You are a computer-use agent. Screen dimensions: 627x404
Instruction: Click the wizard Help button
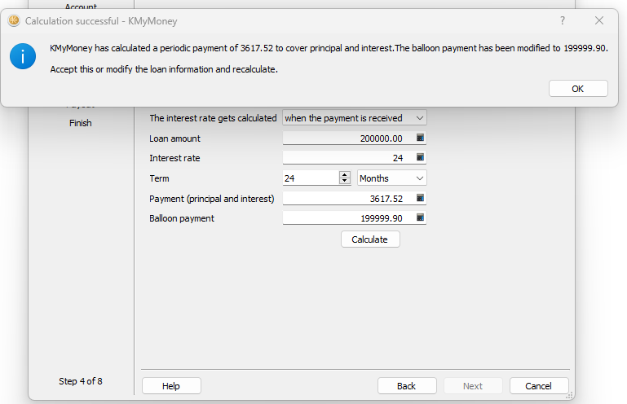coord(171,386)
